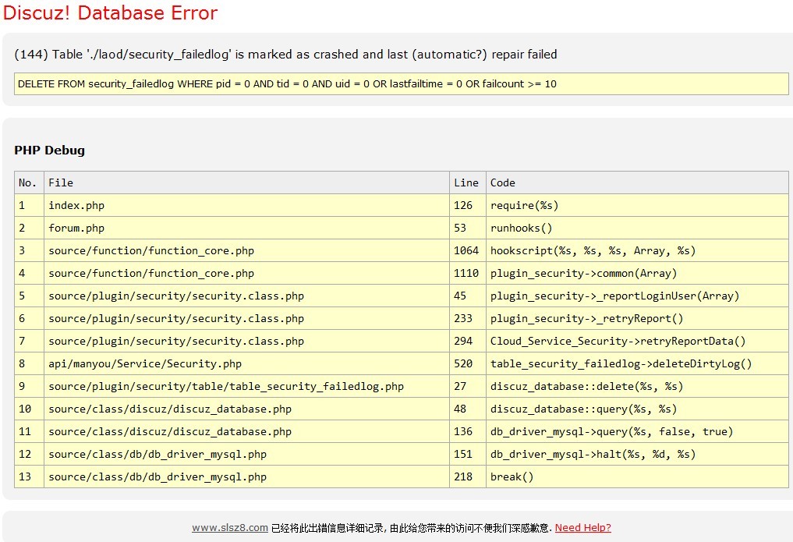Click line number 233
The width and height of the screenshot is (793, 542).
[468, 318]
